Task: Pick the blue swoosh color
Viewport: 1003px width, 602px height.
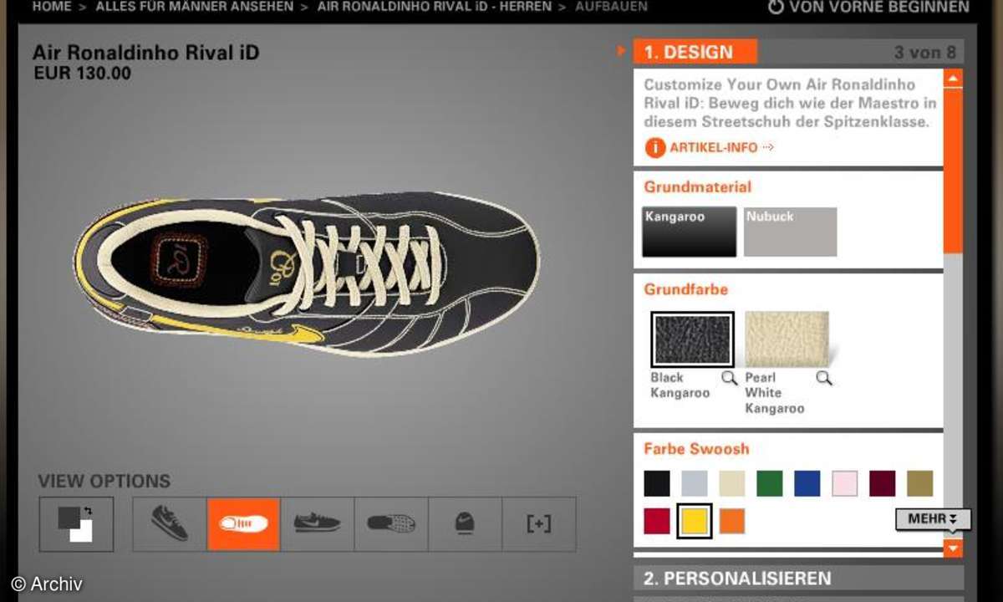Action: point(807,483)
